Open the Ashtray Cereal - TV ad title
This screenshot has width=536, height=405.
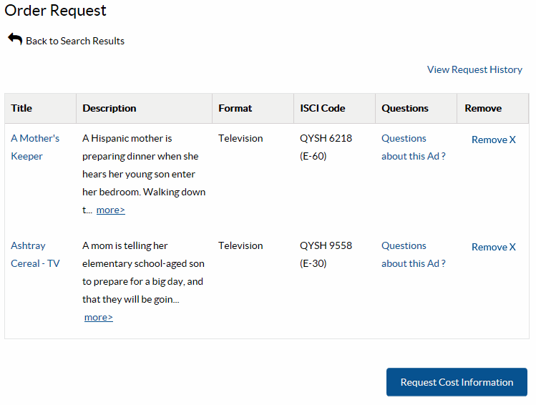35,254
